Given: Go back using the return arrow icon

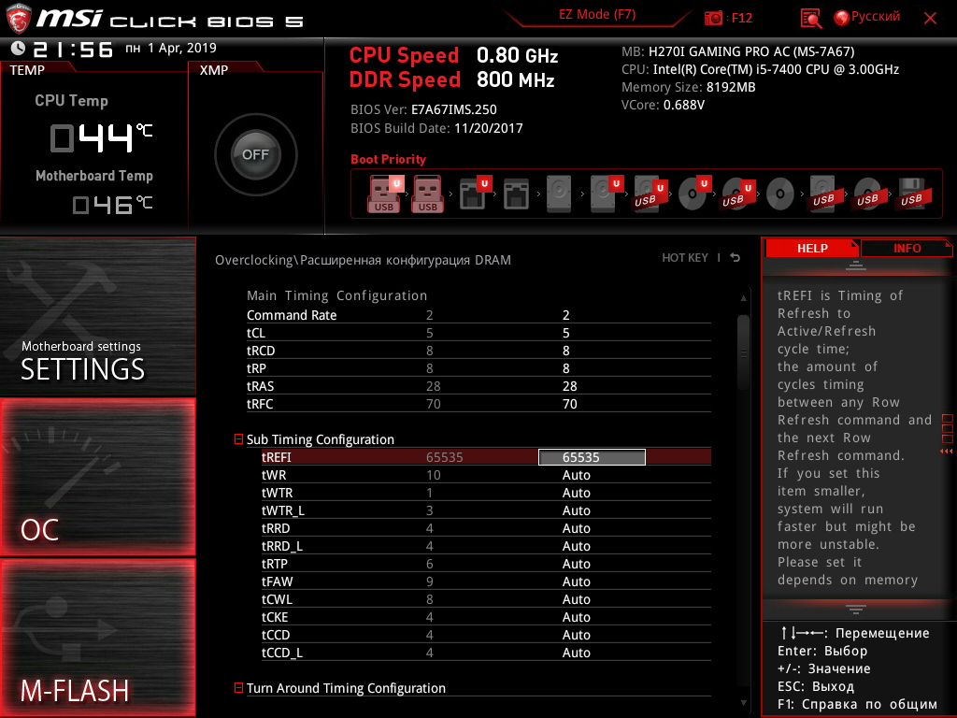Looking at the screenshot, I should click(736, 258).
